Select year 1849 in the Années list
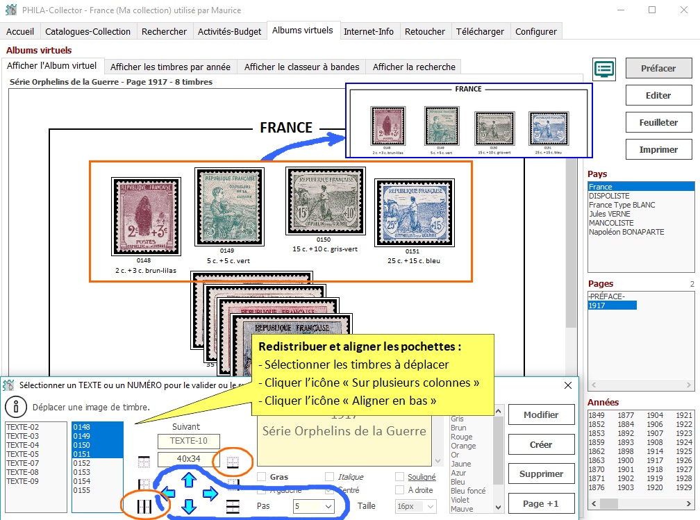The height and width of the screenshot is (520, 700). pyautogui.click(x=597, y=415)
